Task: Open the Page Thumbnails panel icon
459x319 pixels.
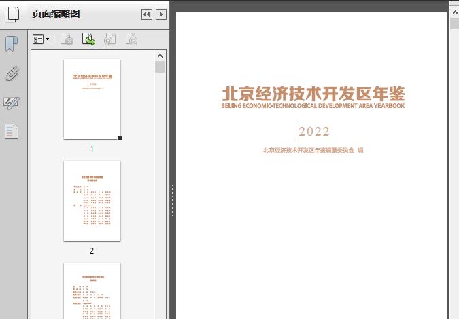Action: pos(12,14)
